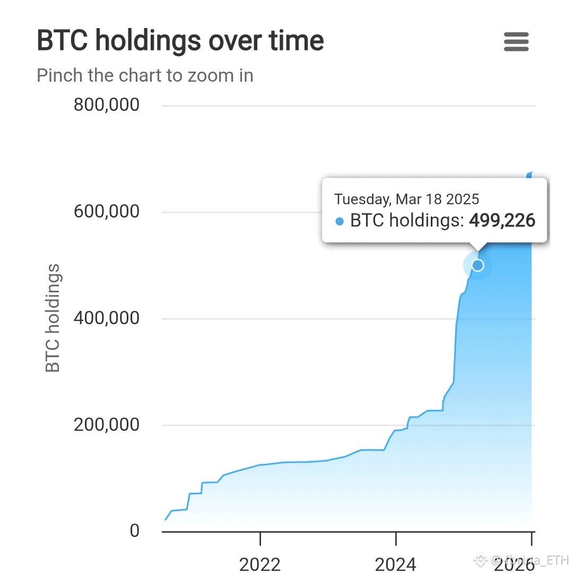Click the blue series dot in the tooltip
Viewport: 573px width, 573px height.
tap(340, 221)
